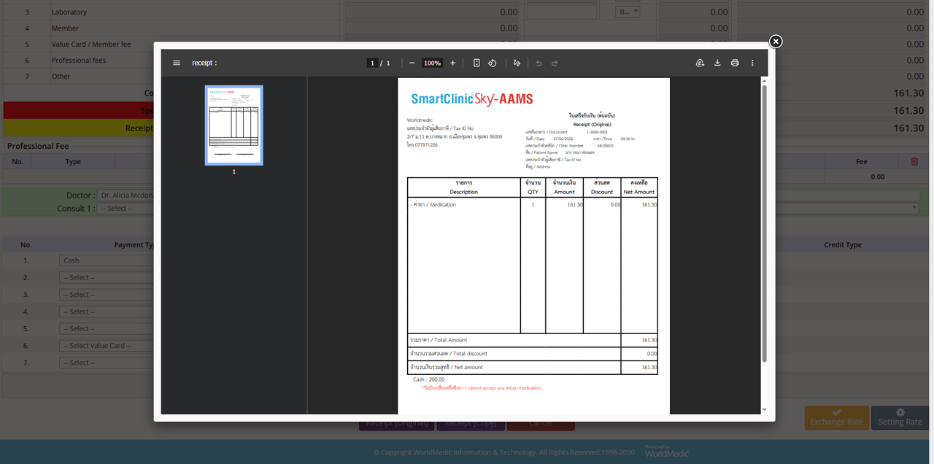Click the Doctor name field Dr. Alicia
This screenshot has height=464, width=934.
[126, 196]
